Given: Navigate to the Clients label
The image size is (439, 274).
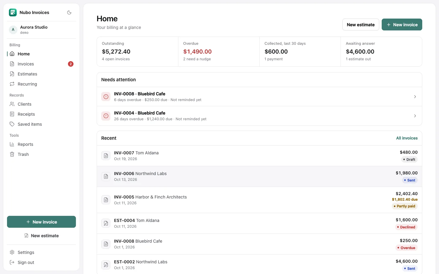Looking at the screenshot, I should (25, 104).
